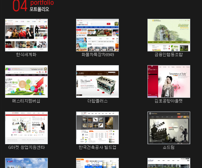Click the G마켓 창업지원센타 caption text
202x168 pixels.
(x=26, y=147)
